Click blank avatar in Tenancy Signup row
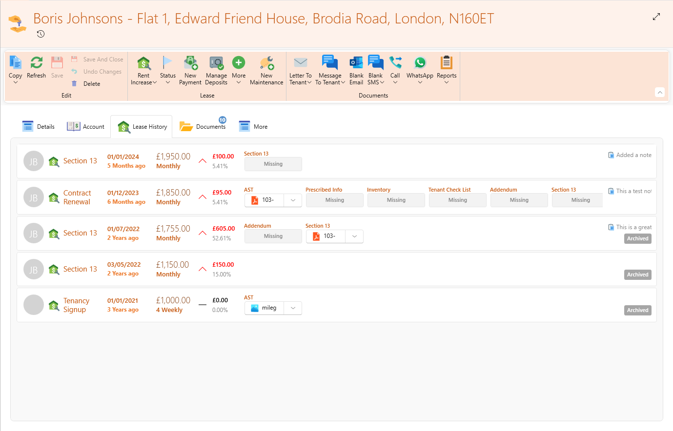The height and width of the screenshot is (431, 673). click(x=34, y=305)
